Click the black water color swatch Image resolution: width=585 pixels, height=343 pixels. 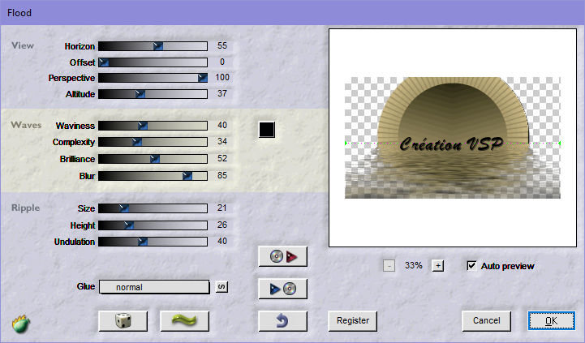(267, 130)
